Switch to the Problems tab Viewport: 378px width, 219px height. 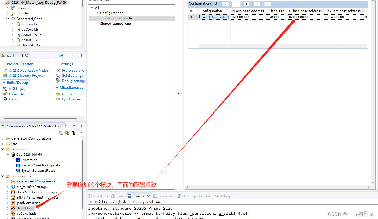point(98,196)
